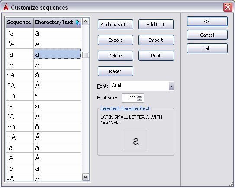Decrease font size with down spinner arrow
This screenshot has height=188, width=235.
(x=139, y=99)
